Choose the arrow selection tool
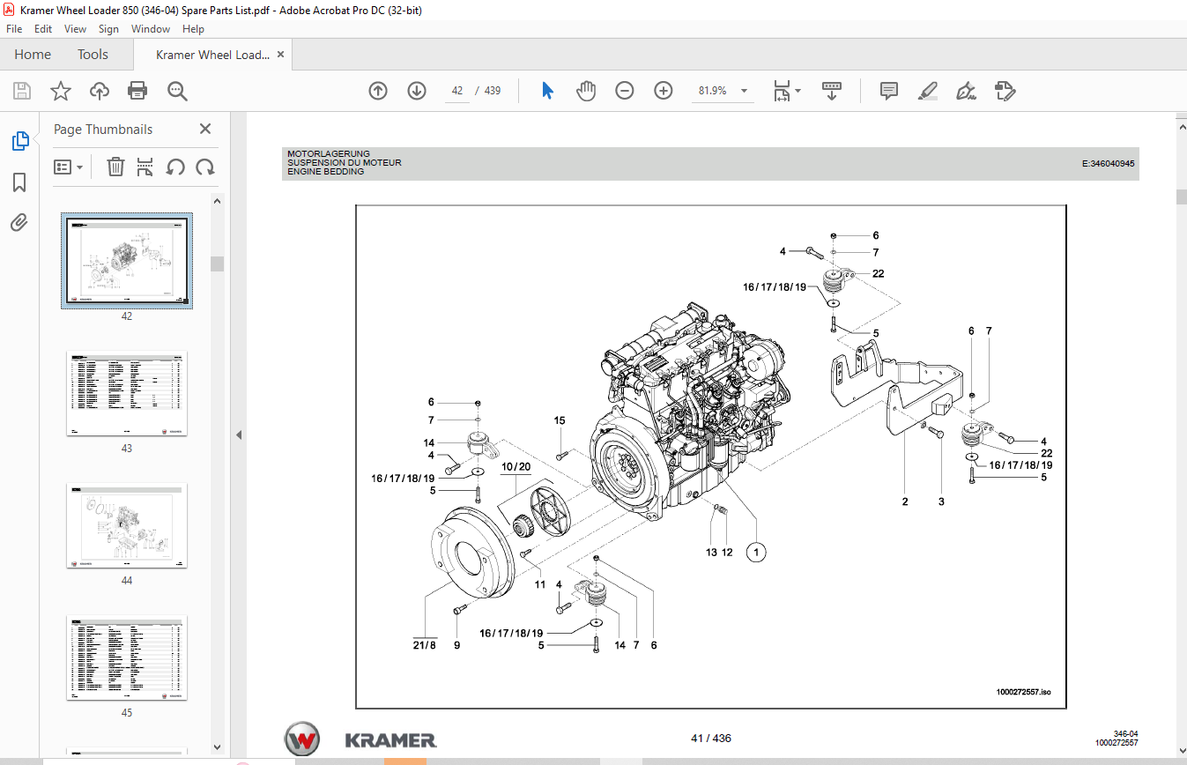Image resolution: width=1187 pixels, height=765 pixels. click(x=547, y=91)
